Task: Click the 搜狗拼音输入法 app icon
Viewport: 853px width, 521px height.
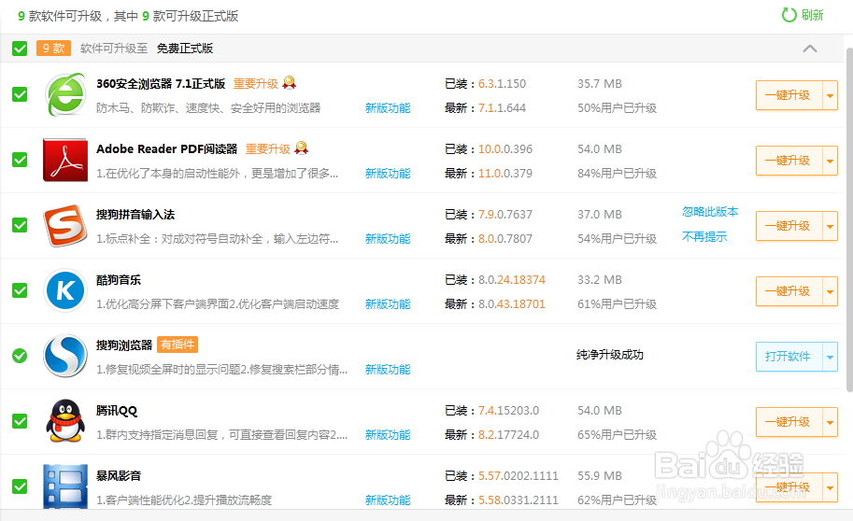Action: click(65, 225)
